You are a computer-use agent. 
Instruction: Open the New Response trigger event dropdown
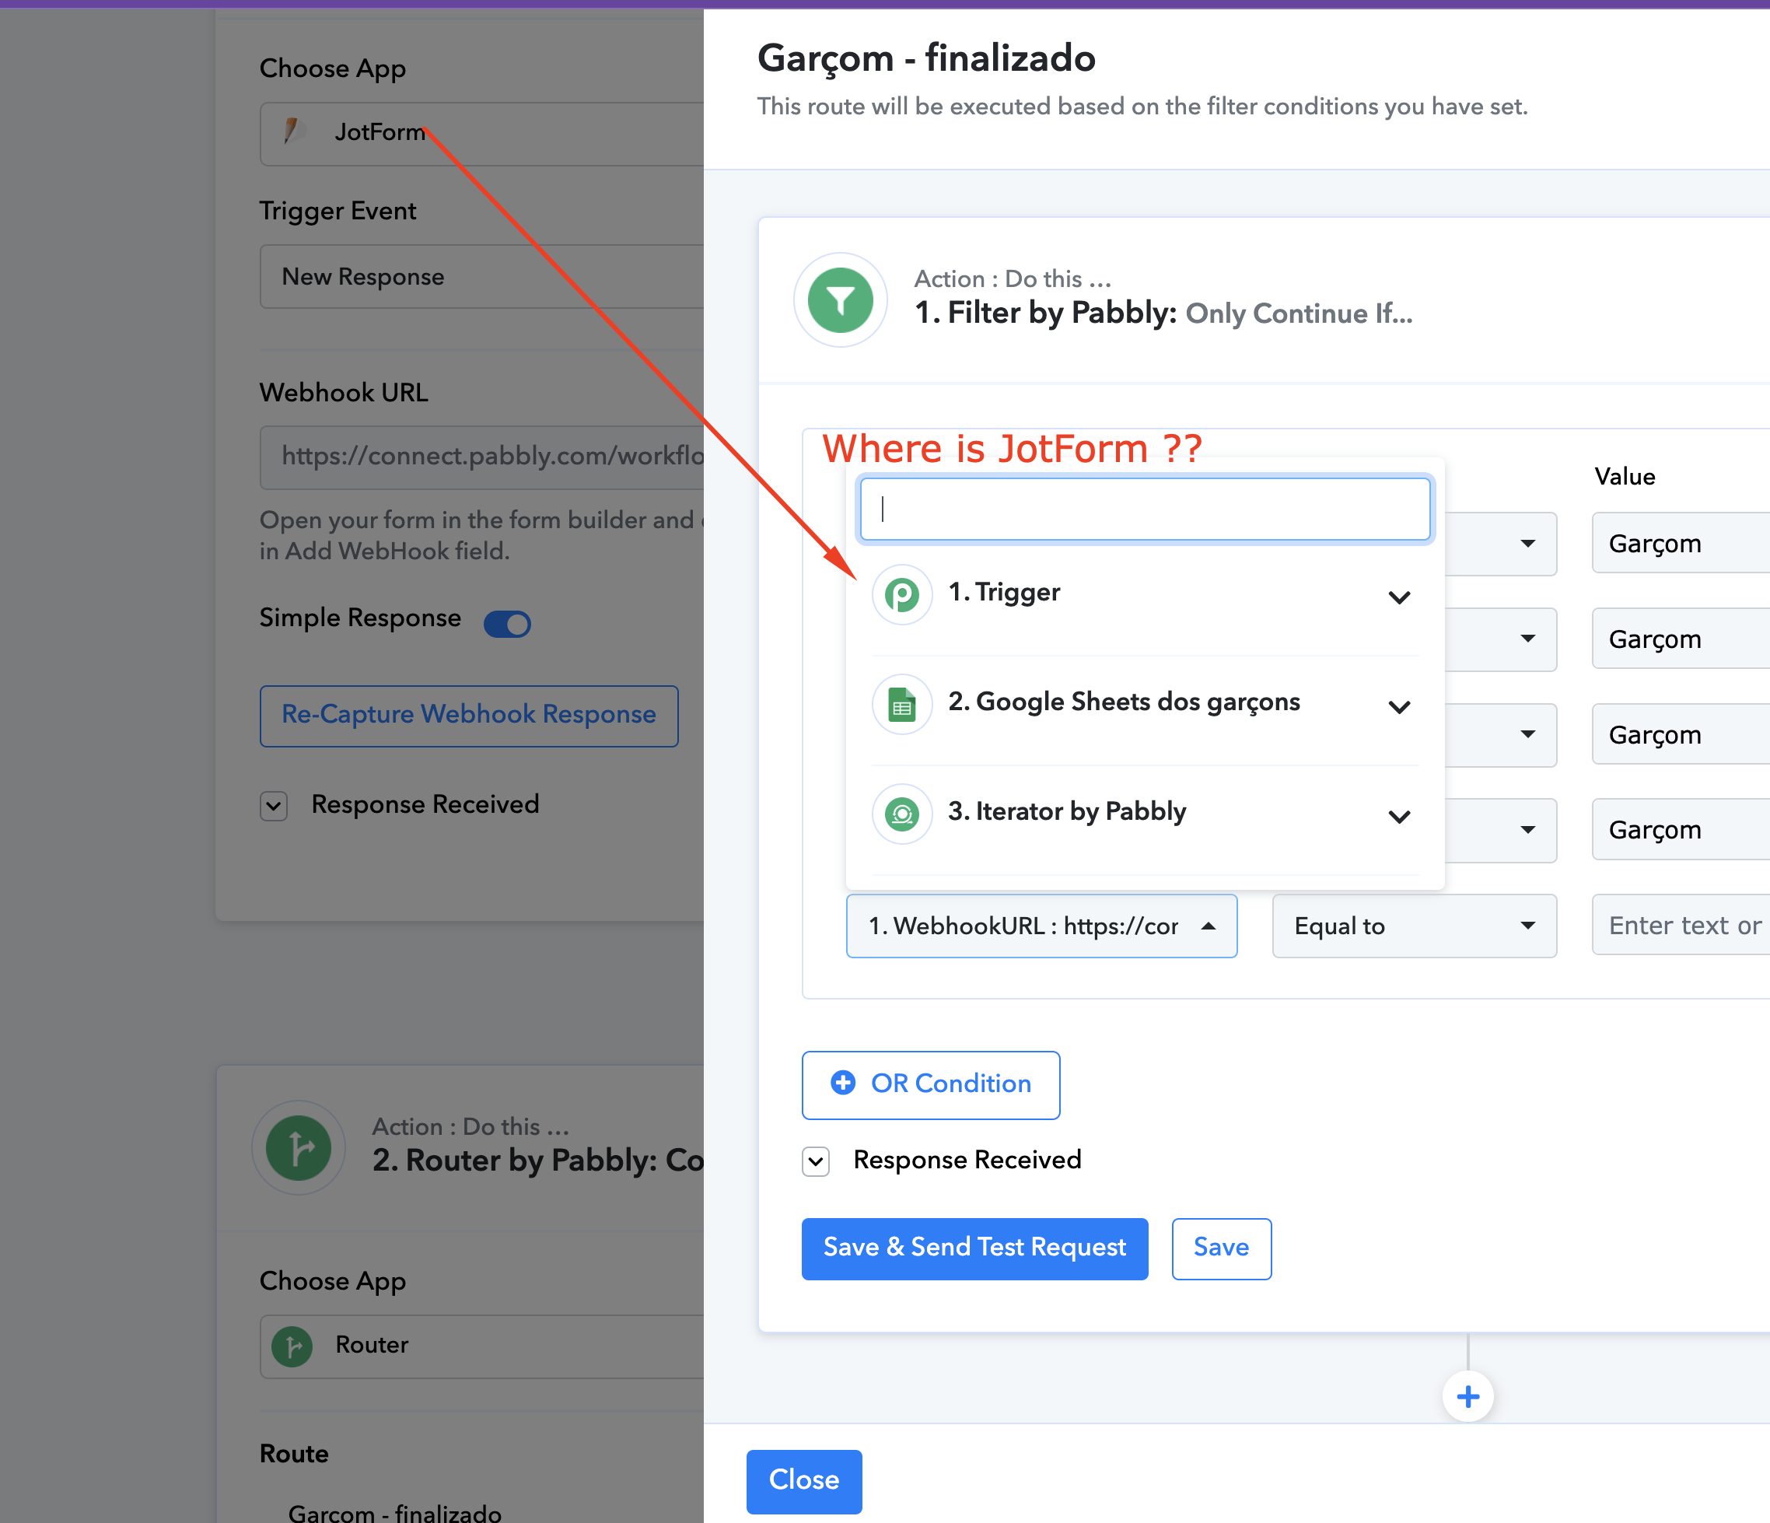(x=482, y=277)
